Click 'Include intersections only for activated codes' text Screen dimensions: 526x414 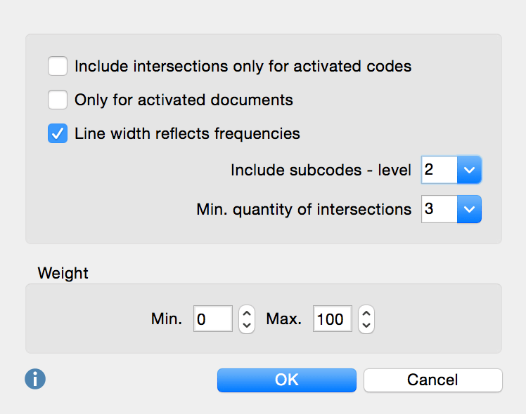click(243, 67)
